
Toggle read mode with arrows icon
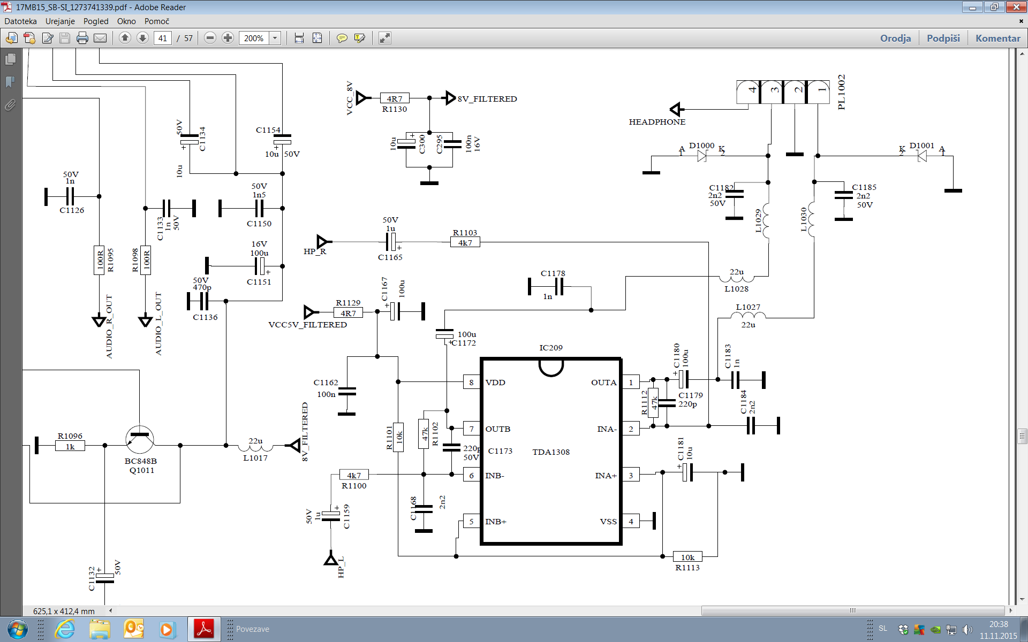tap(385, 38)
